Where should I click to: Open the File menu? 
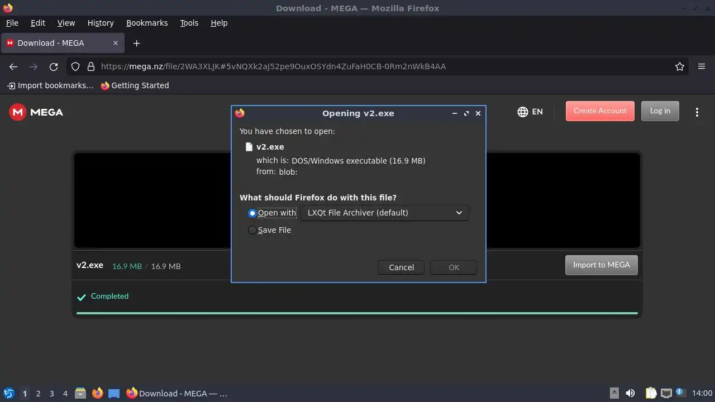click(x=12, y=23)
